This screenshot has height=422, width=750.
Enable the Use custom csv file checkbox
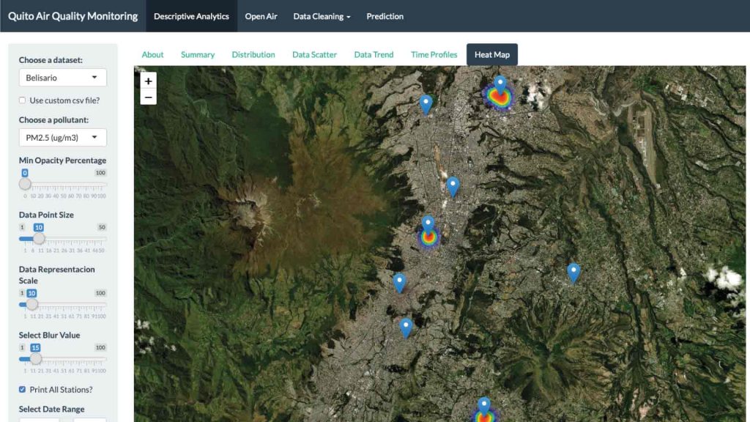(23, 100)
